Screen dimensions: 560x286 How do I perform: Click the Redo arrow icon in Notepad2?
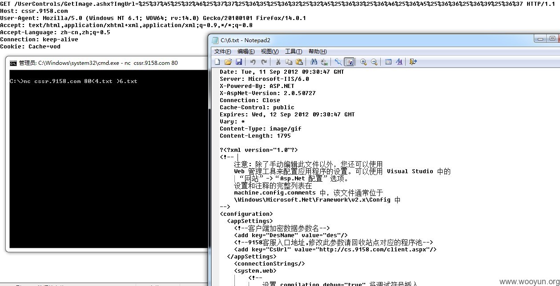pos(264,62)
